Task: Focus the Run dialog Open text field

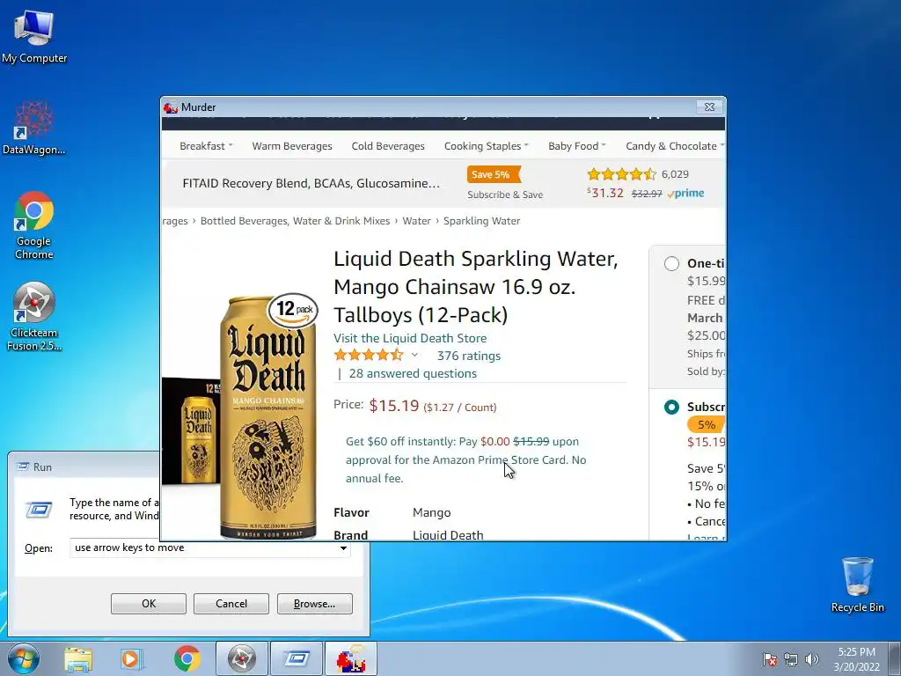Action: (x=204, y=548)
